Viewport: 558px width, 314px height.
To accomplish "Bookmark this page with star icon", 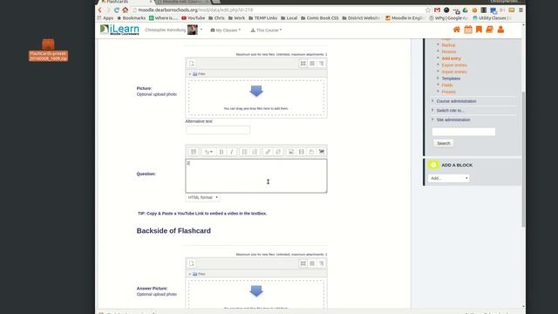I will [x=428, y=10].
